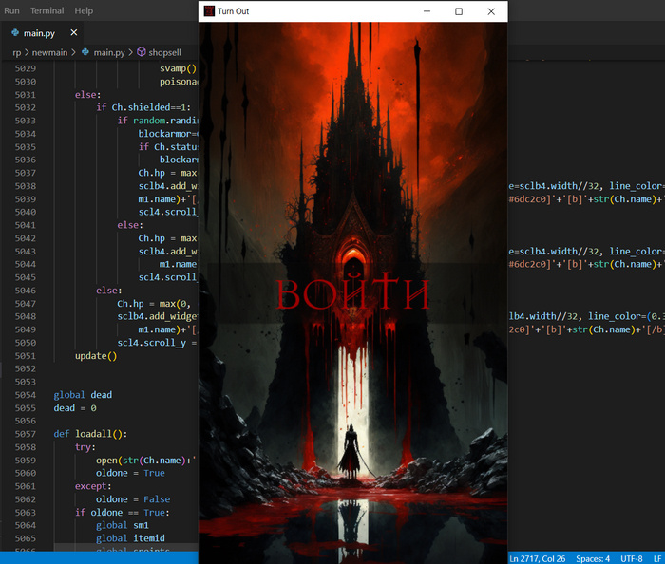Click the red ВОЙТИ login button
Viewport: 665px width, 564px height.
coord(352,293)
